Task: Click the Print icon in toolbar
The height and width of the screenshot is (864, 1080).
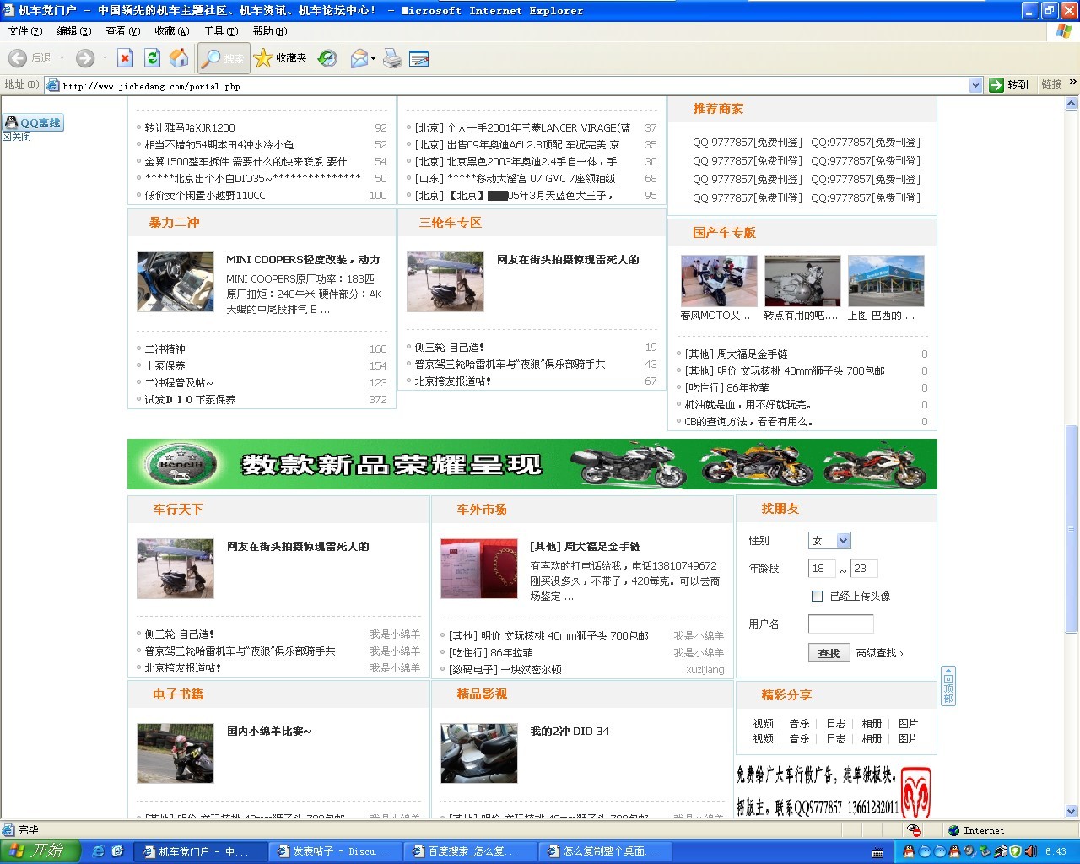Action: (392, 58)
